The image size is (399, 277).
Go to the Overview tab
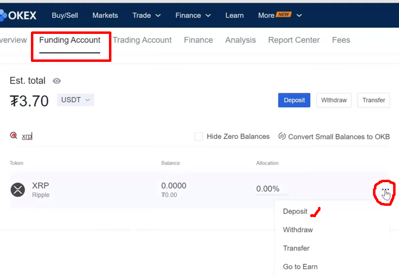tap(13, 40)
